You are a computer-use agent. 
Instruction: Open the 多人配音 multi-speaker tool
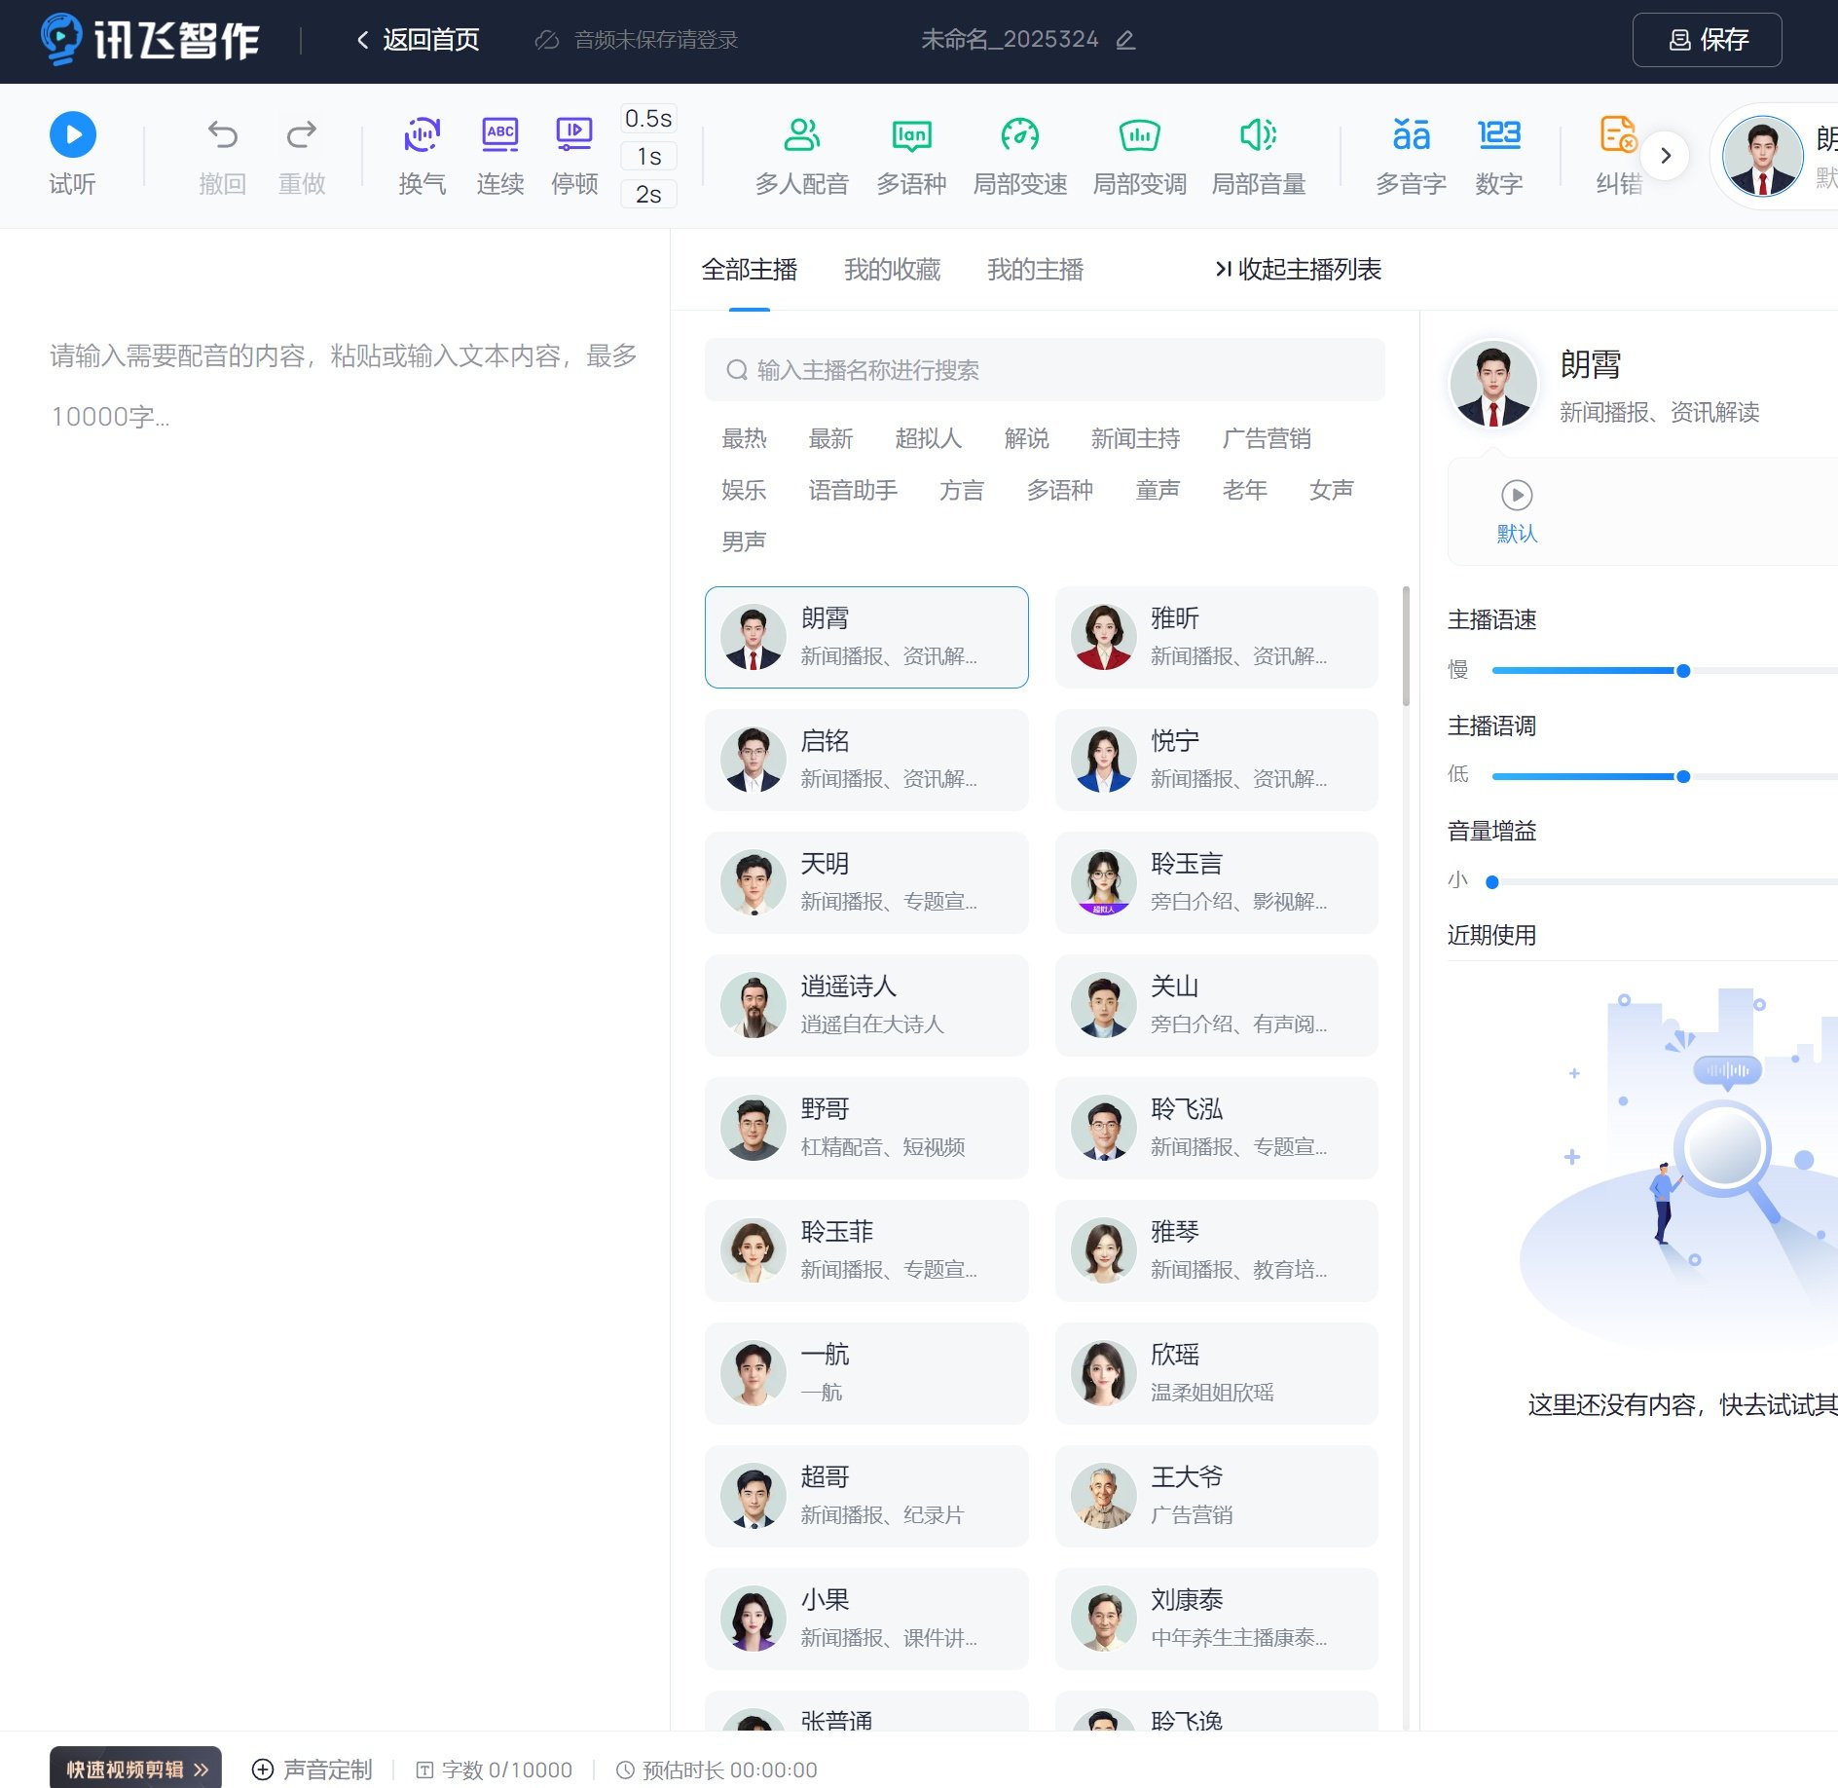[801, 137]
